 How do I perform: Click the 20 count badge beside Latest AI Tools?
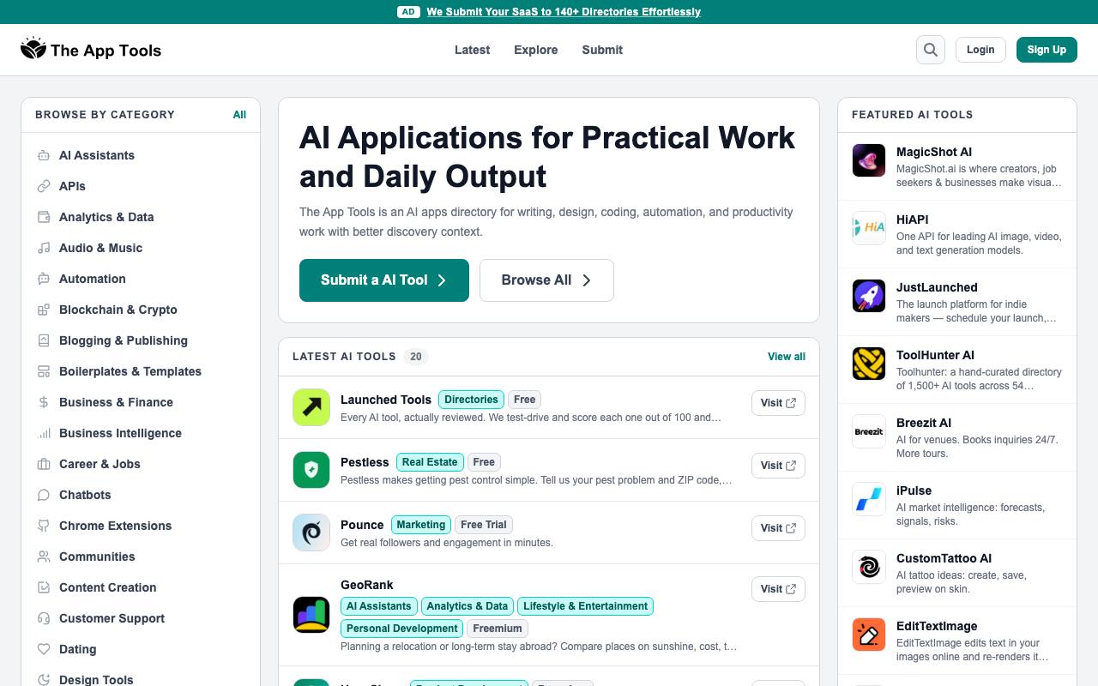coord(416,357)
